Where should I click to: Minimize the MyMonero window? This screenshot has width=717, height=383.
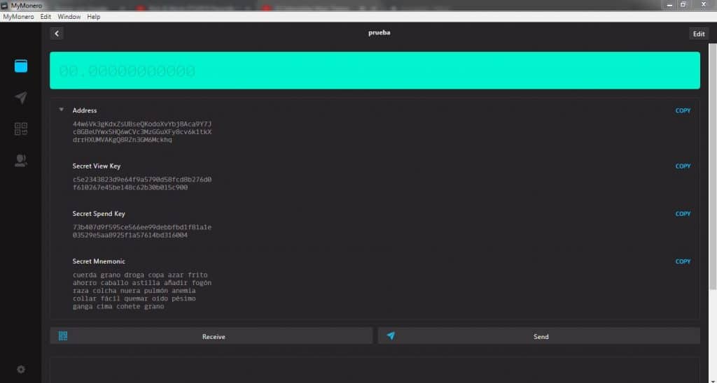(x=670, y=5)
